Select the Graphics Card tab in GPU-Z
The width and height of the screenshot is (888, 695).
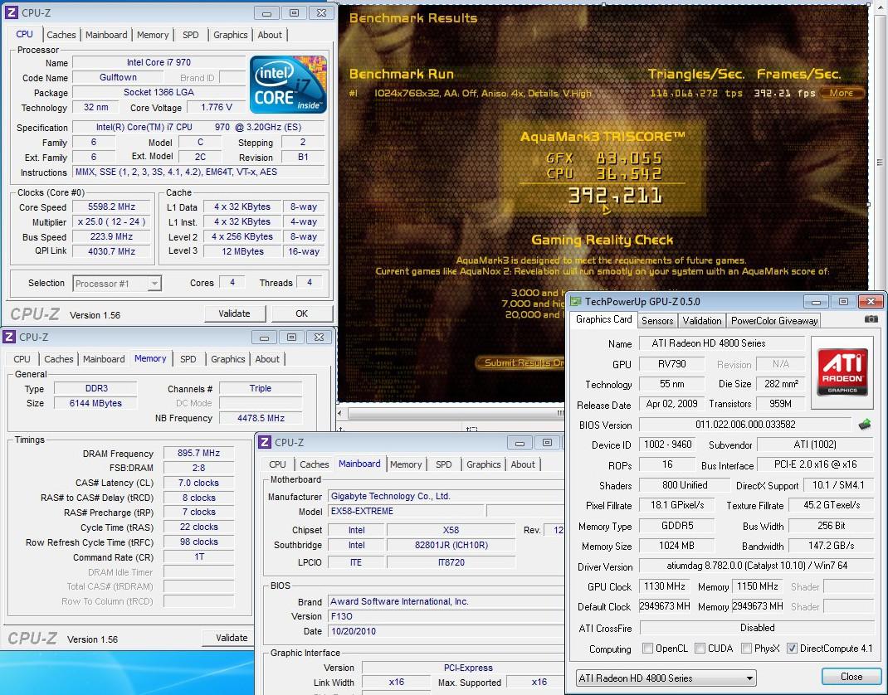tap(603, 319)
